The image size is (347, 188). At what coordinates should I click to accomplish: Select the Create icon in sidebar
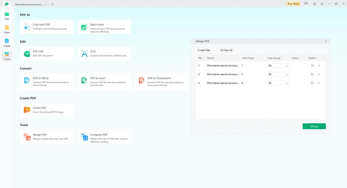[x=7, y=43]
